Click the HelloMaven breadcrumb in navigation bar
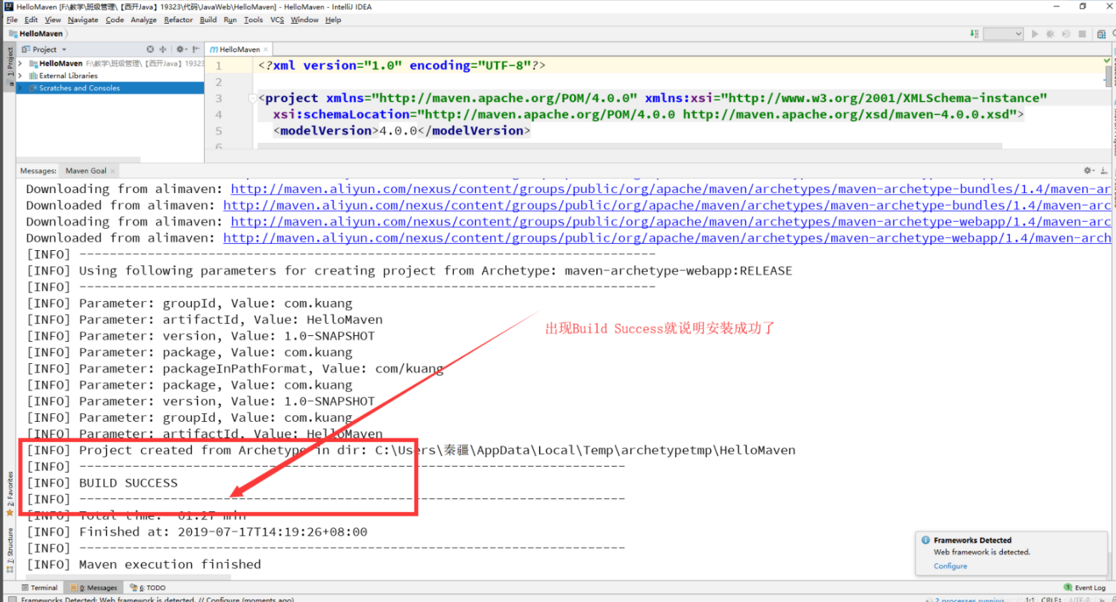 (x=37, y=34)
